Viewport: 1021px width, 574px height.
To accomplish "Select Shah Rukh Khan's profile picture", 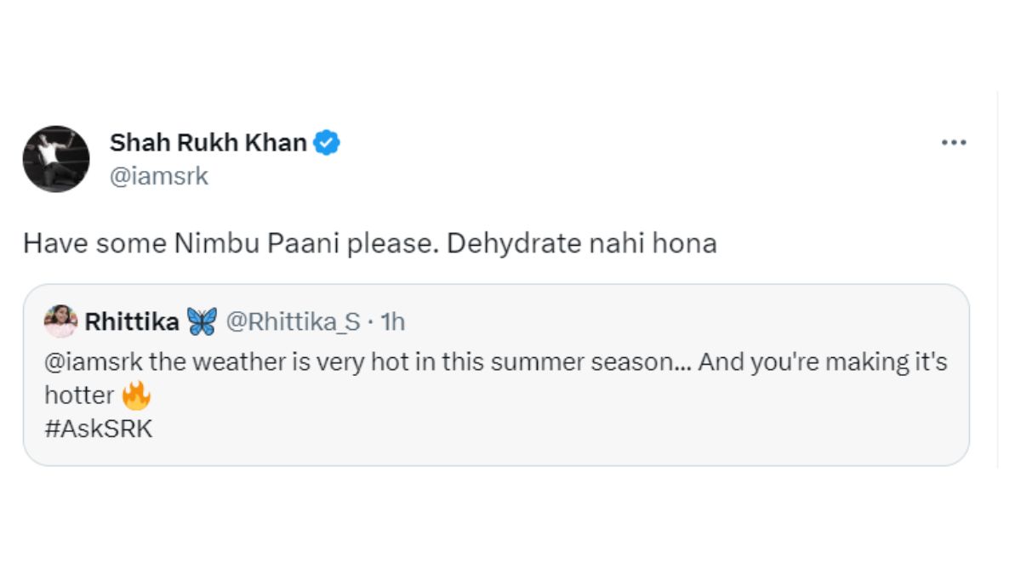I will pos(55,158).
